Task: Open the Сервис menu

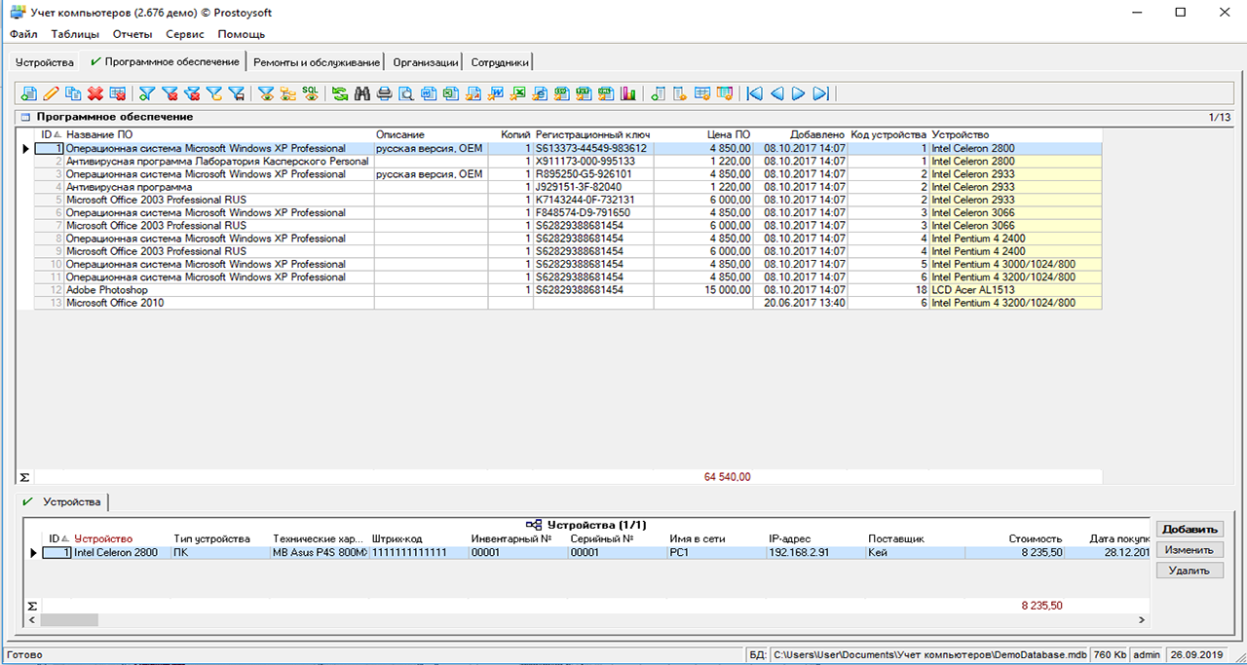Action: click(x=185, y=34)
